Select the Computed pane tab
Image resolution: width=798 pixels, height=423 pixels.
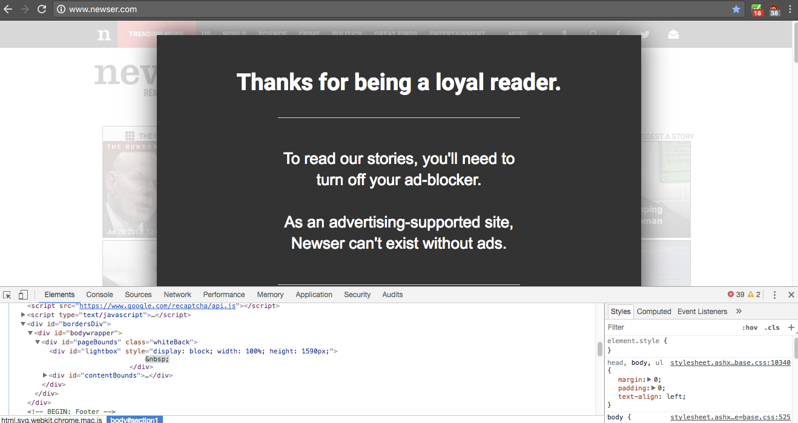(x=654, y=311)
